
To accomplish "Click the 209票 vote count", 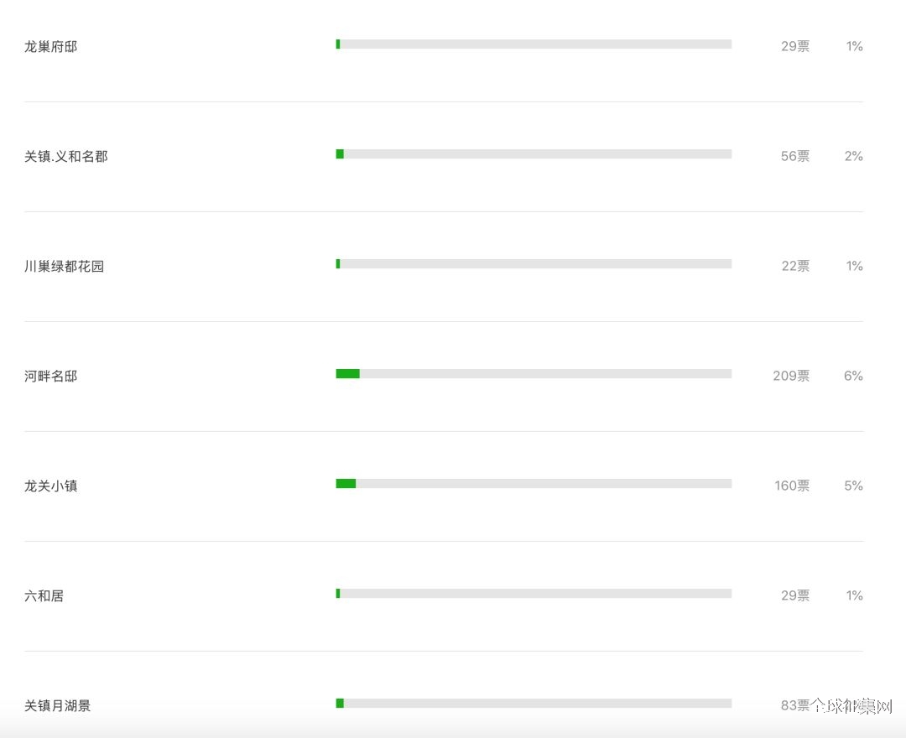I will pyautogui.click(x=791, y=376).
